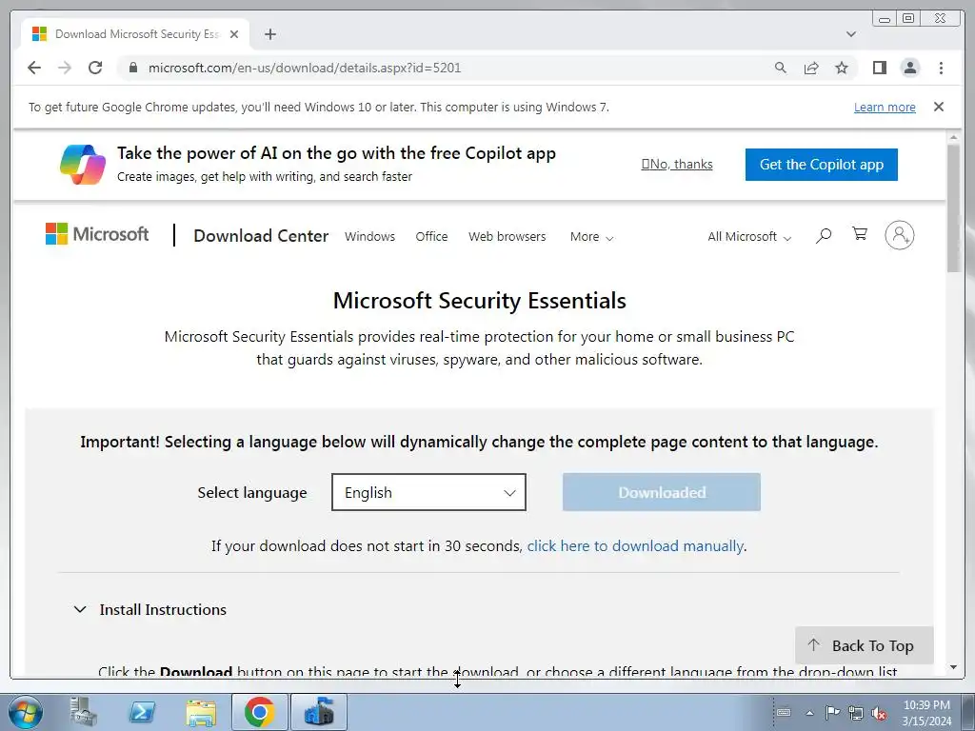The width and height of the screenshot is (975, 731).
Task: Open PowerShell from the taskbar
Action: point(142,712)
